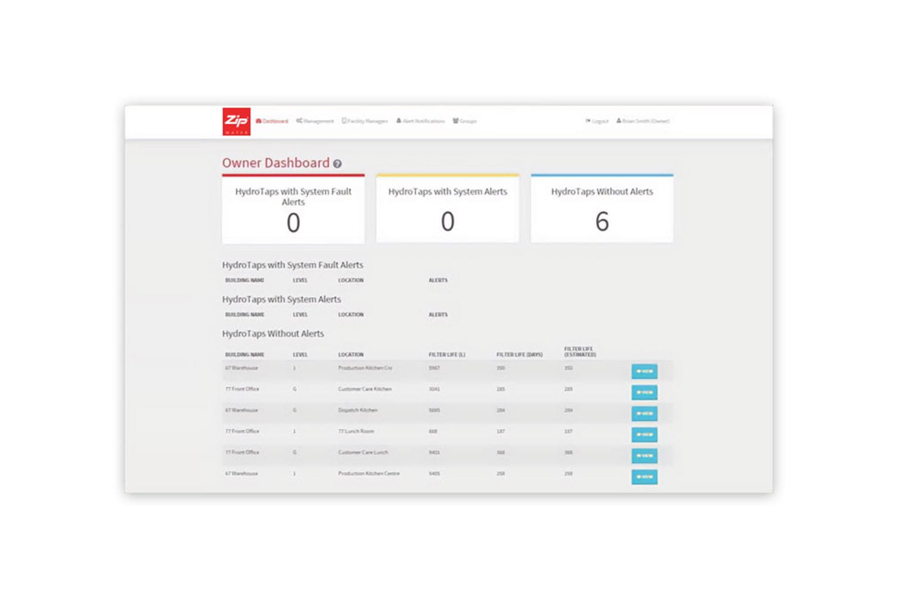The width and height of the screenshot is (898, 599).
Task: Click the HydroTaps with System Alerts card
Action: coord(447,208)
